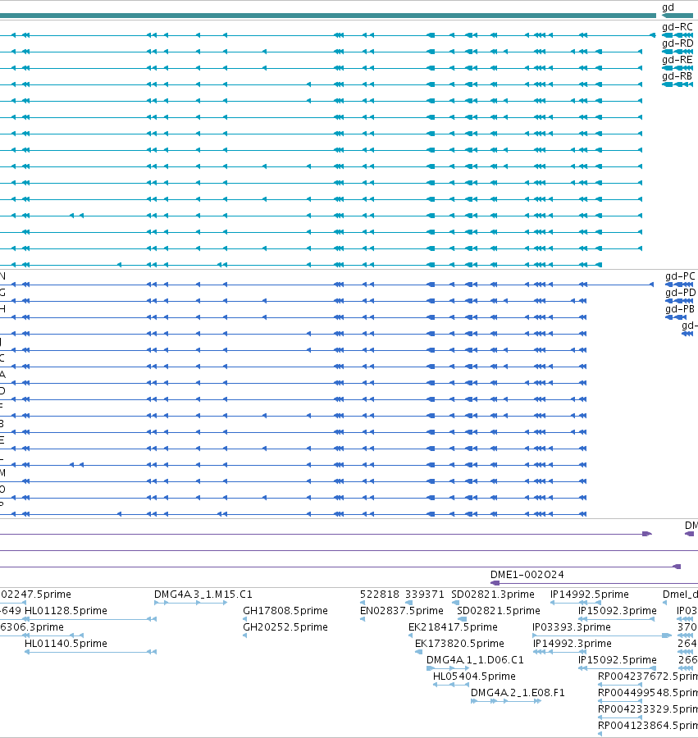Select the 339371 feature label
Screen dimensions: 698x738
pyautogui.click(x=425, y=594)
